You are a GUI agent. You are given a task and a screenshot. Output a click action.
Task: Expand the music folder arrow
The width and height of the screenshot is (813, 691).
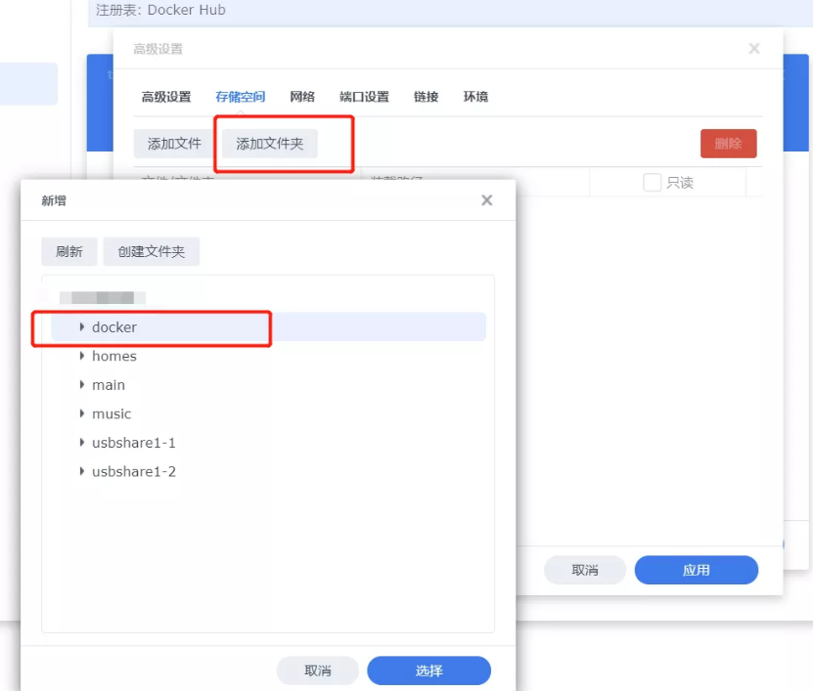coord(82,413)
